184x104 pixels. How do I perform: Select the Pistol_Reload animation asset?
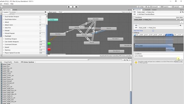click(x=7, y=81)
